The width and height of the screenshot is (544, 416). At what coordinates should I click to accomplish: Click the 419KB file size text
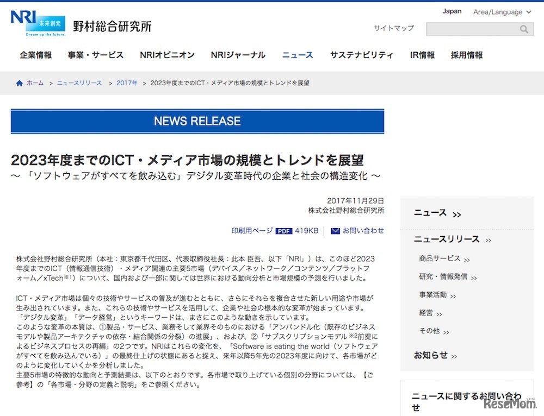click(x=307, y=231)
